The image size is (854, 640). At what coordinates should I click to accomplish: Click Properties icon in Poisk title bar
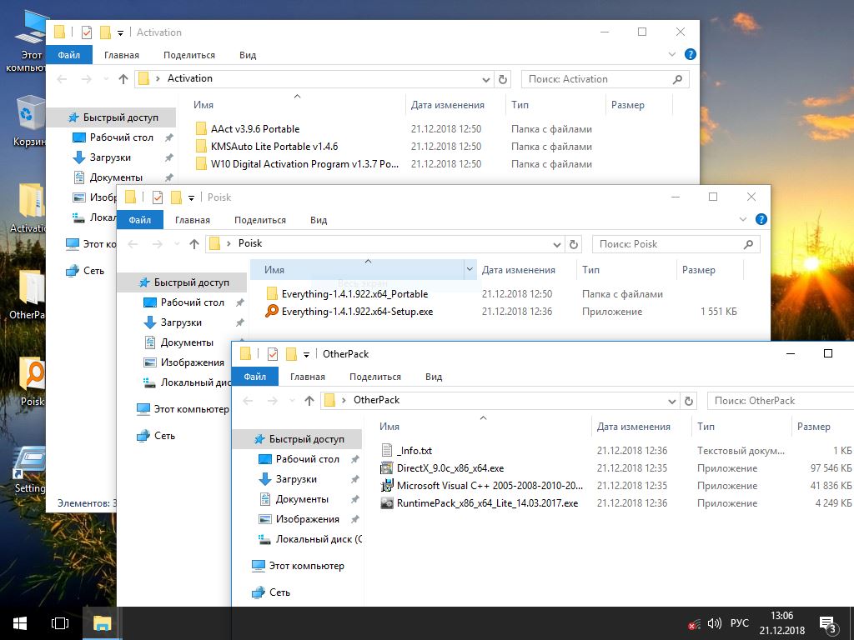click(x=158, y=197)
